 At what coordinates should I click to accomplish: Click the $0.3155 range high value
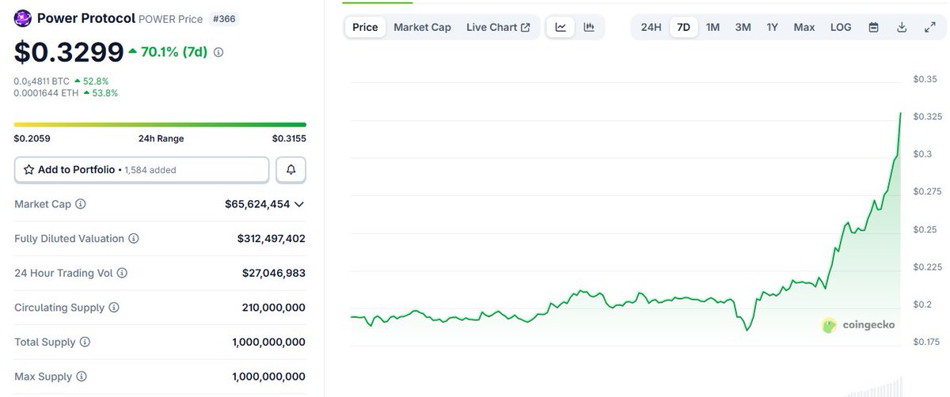pyautogui.click(x=289, y=138)
